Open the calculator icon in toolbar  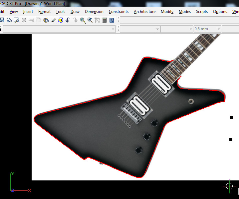[x=105, y=20]
